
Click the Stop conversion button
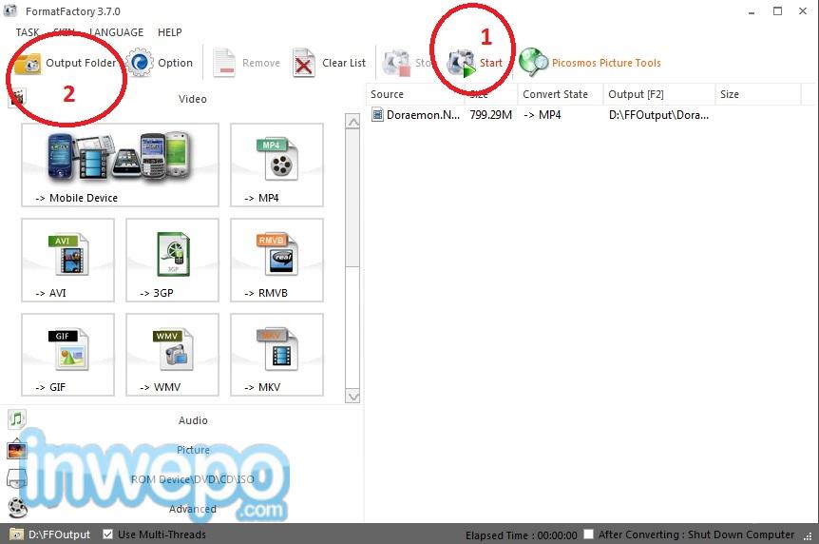408,64
